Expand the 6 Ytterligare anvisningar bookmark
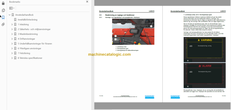231x110 pixels. pyautogui.click(x=12, y=49)
